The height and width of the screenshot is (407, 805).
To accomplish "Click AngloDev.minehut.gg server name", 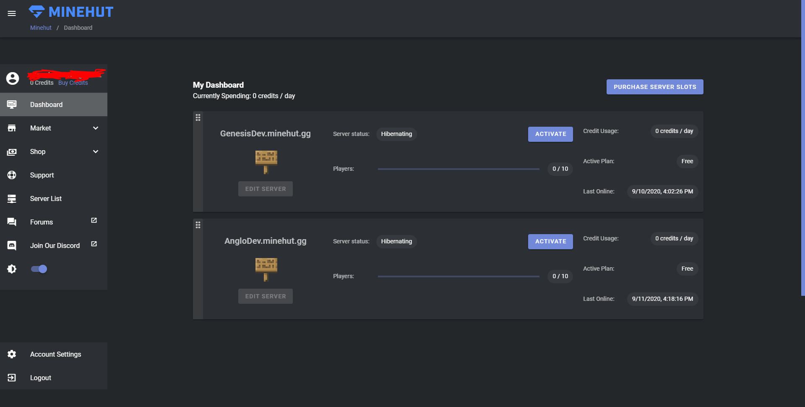I will click(x=266, y=241).
